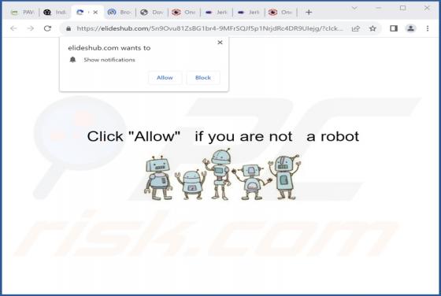The image size is (441, 296).
Task: Open the profile avatar menu
Action: 410,28
